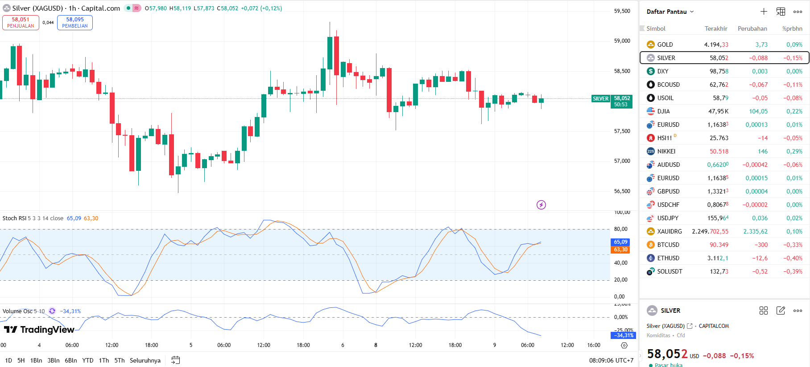Viewport: 810px width, 367px height.
Task: Expand the Daftar Pantau watchlist dropdown
Action: pyautogui.click(x=692, y=12)
